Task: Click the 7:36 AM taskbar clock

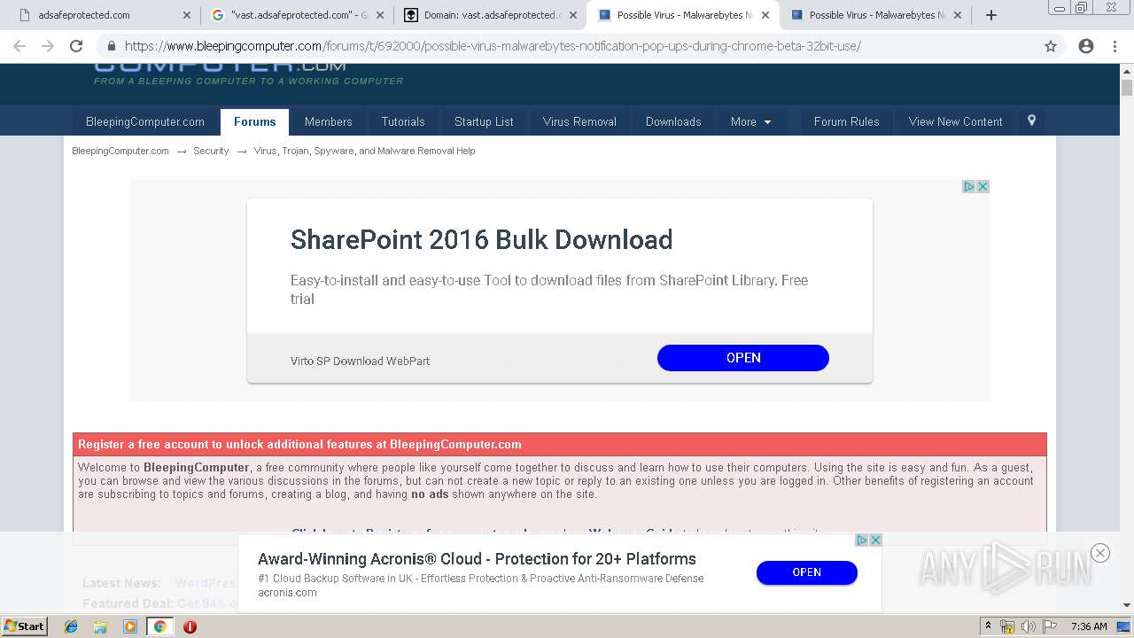Action: click(x=1089, y=626)
